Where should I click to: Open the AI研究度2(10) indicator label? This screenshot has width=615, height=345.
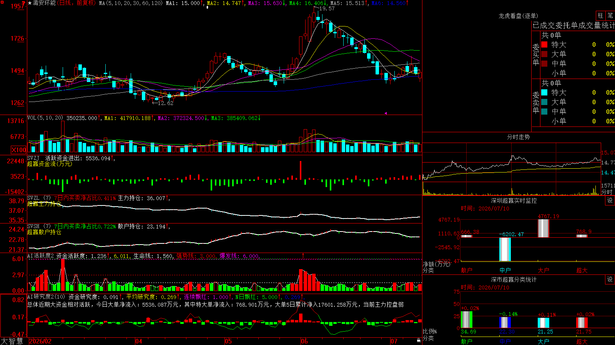[x=46, y=297]
